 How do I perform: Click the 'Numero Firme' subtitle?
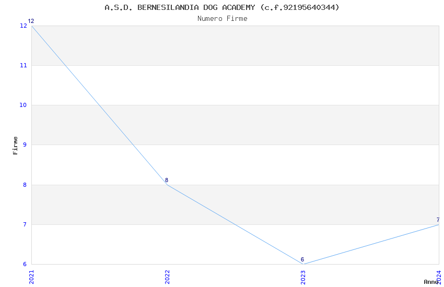223,19
